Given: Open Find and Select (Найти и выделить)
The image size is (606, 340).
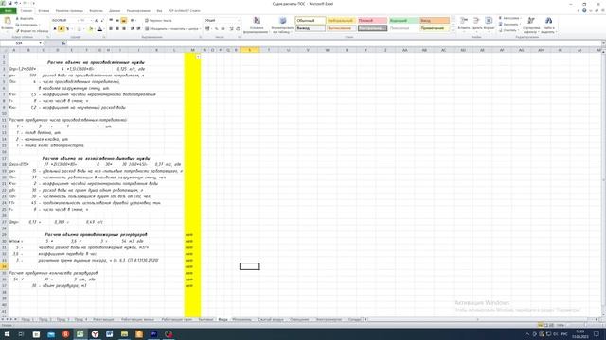Looking at the screenshot, I should [x=548, y=25].
